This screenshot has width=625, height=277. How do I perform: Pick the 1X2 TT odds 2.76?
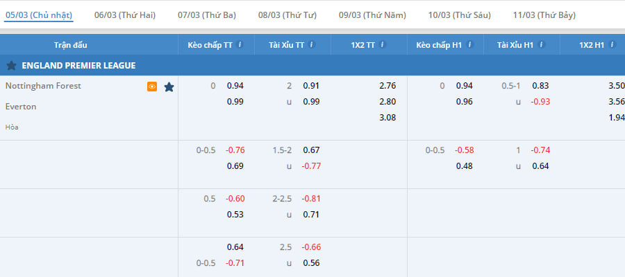(387, 86)
